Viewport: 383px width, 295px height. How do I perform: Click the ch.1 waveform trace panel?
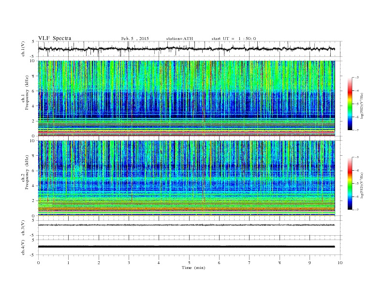coord(190,49)
